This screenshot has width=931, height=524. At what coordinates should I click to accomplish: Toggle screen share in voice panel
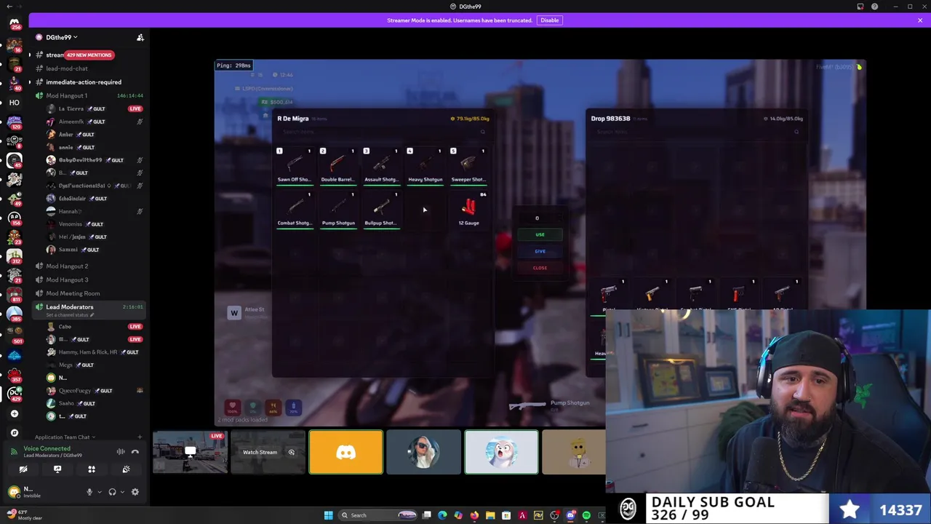(x=57, y=469)
